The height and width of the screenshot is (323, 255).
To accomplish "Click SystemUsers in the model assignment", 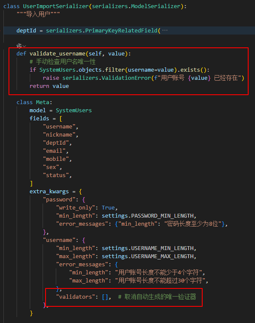I will [74, 111].
